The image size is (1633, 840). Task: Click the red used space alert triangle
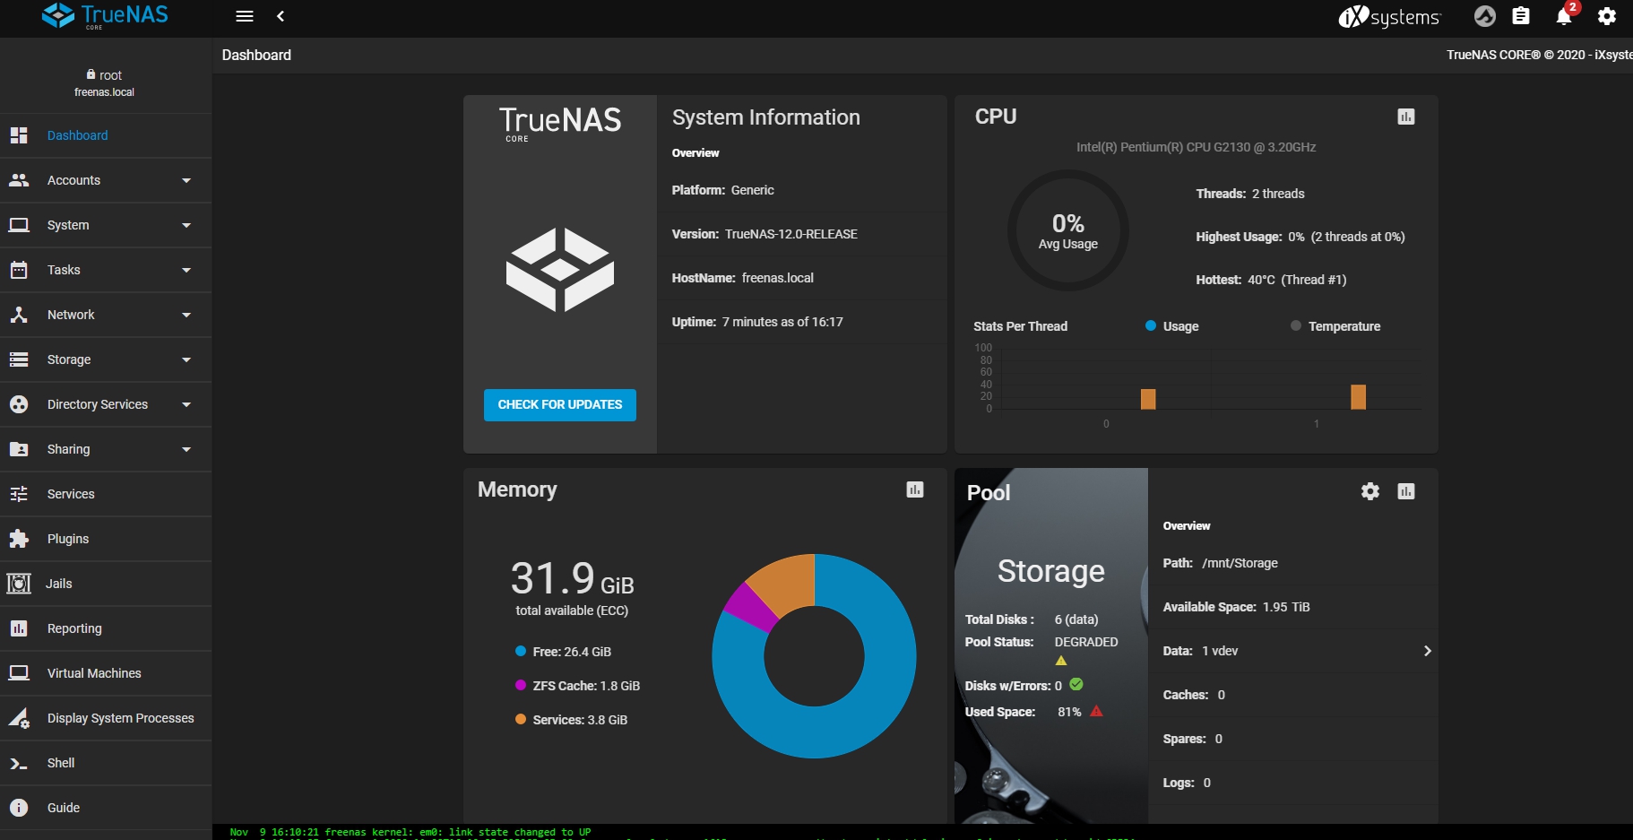click(x=1096, y=711)
